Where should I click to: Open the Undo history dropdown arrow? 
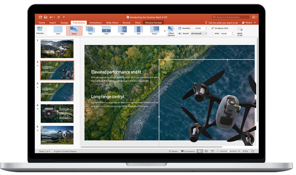[x=54, y=17]
